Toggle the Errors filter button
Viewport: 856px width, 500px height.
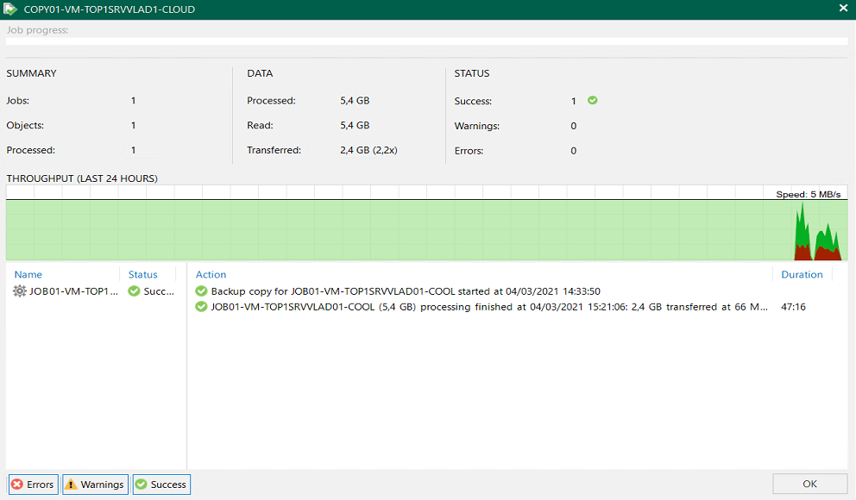tap(34, 484)
